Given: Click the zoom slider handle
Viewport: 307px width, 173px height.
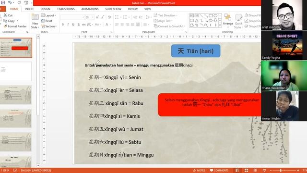Looking at the screenshot, I should coord(281,171).
